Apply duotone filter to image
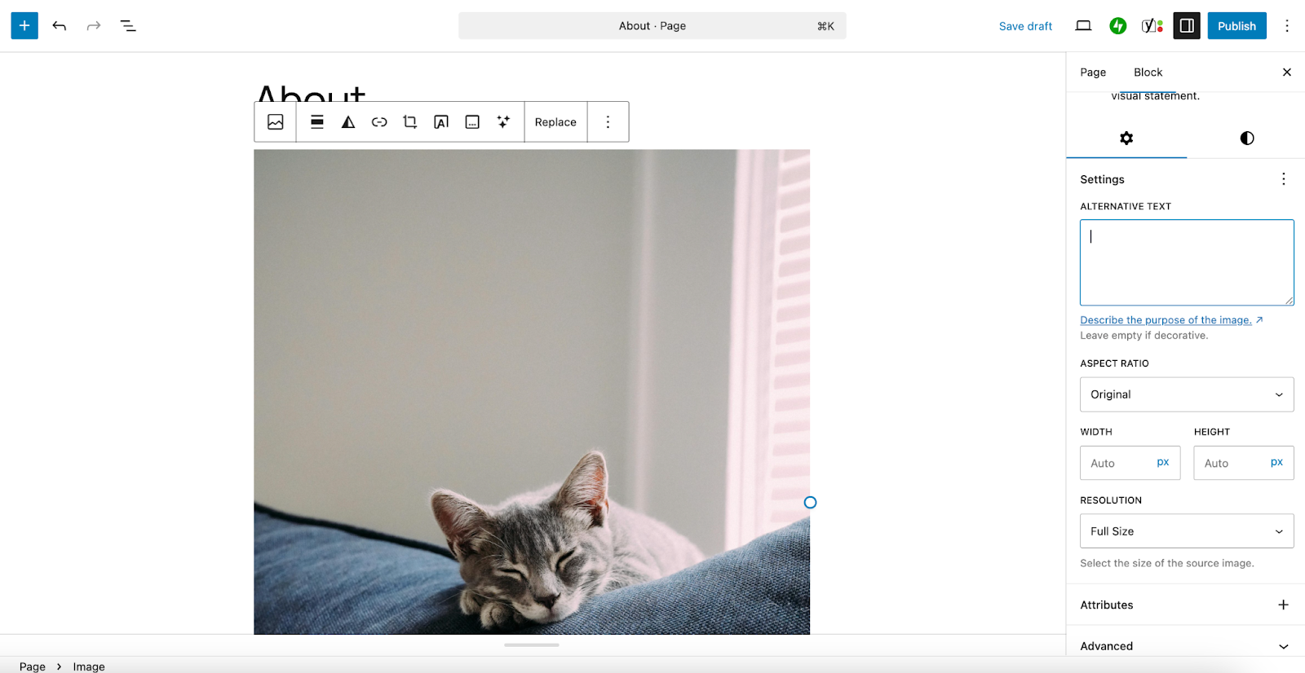The image size is (1305, 673). (348, 122)
